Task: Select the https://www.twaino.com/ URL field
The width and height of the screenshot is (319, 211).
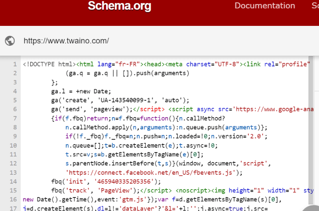Action: click(66, 41)
